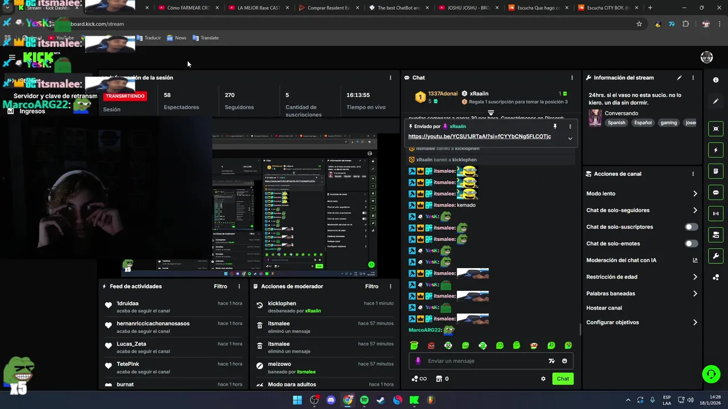Click the broadcast signal icon in right sidebar
Viewport: 728px width, 409px height.
pyautogui.click(x=715, y=214)
